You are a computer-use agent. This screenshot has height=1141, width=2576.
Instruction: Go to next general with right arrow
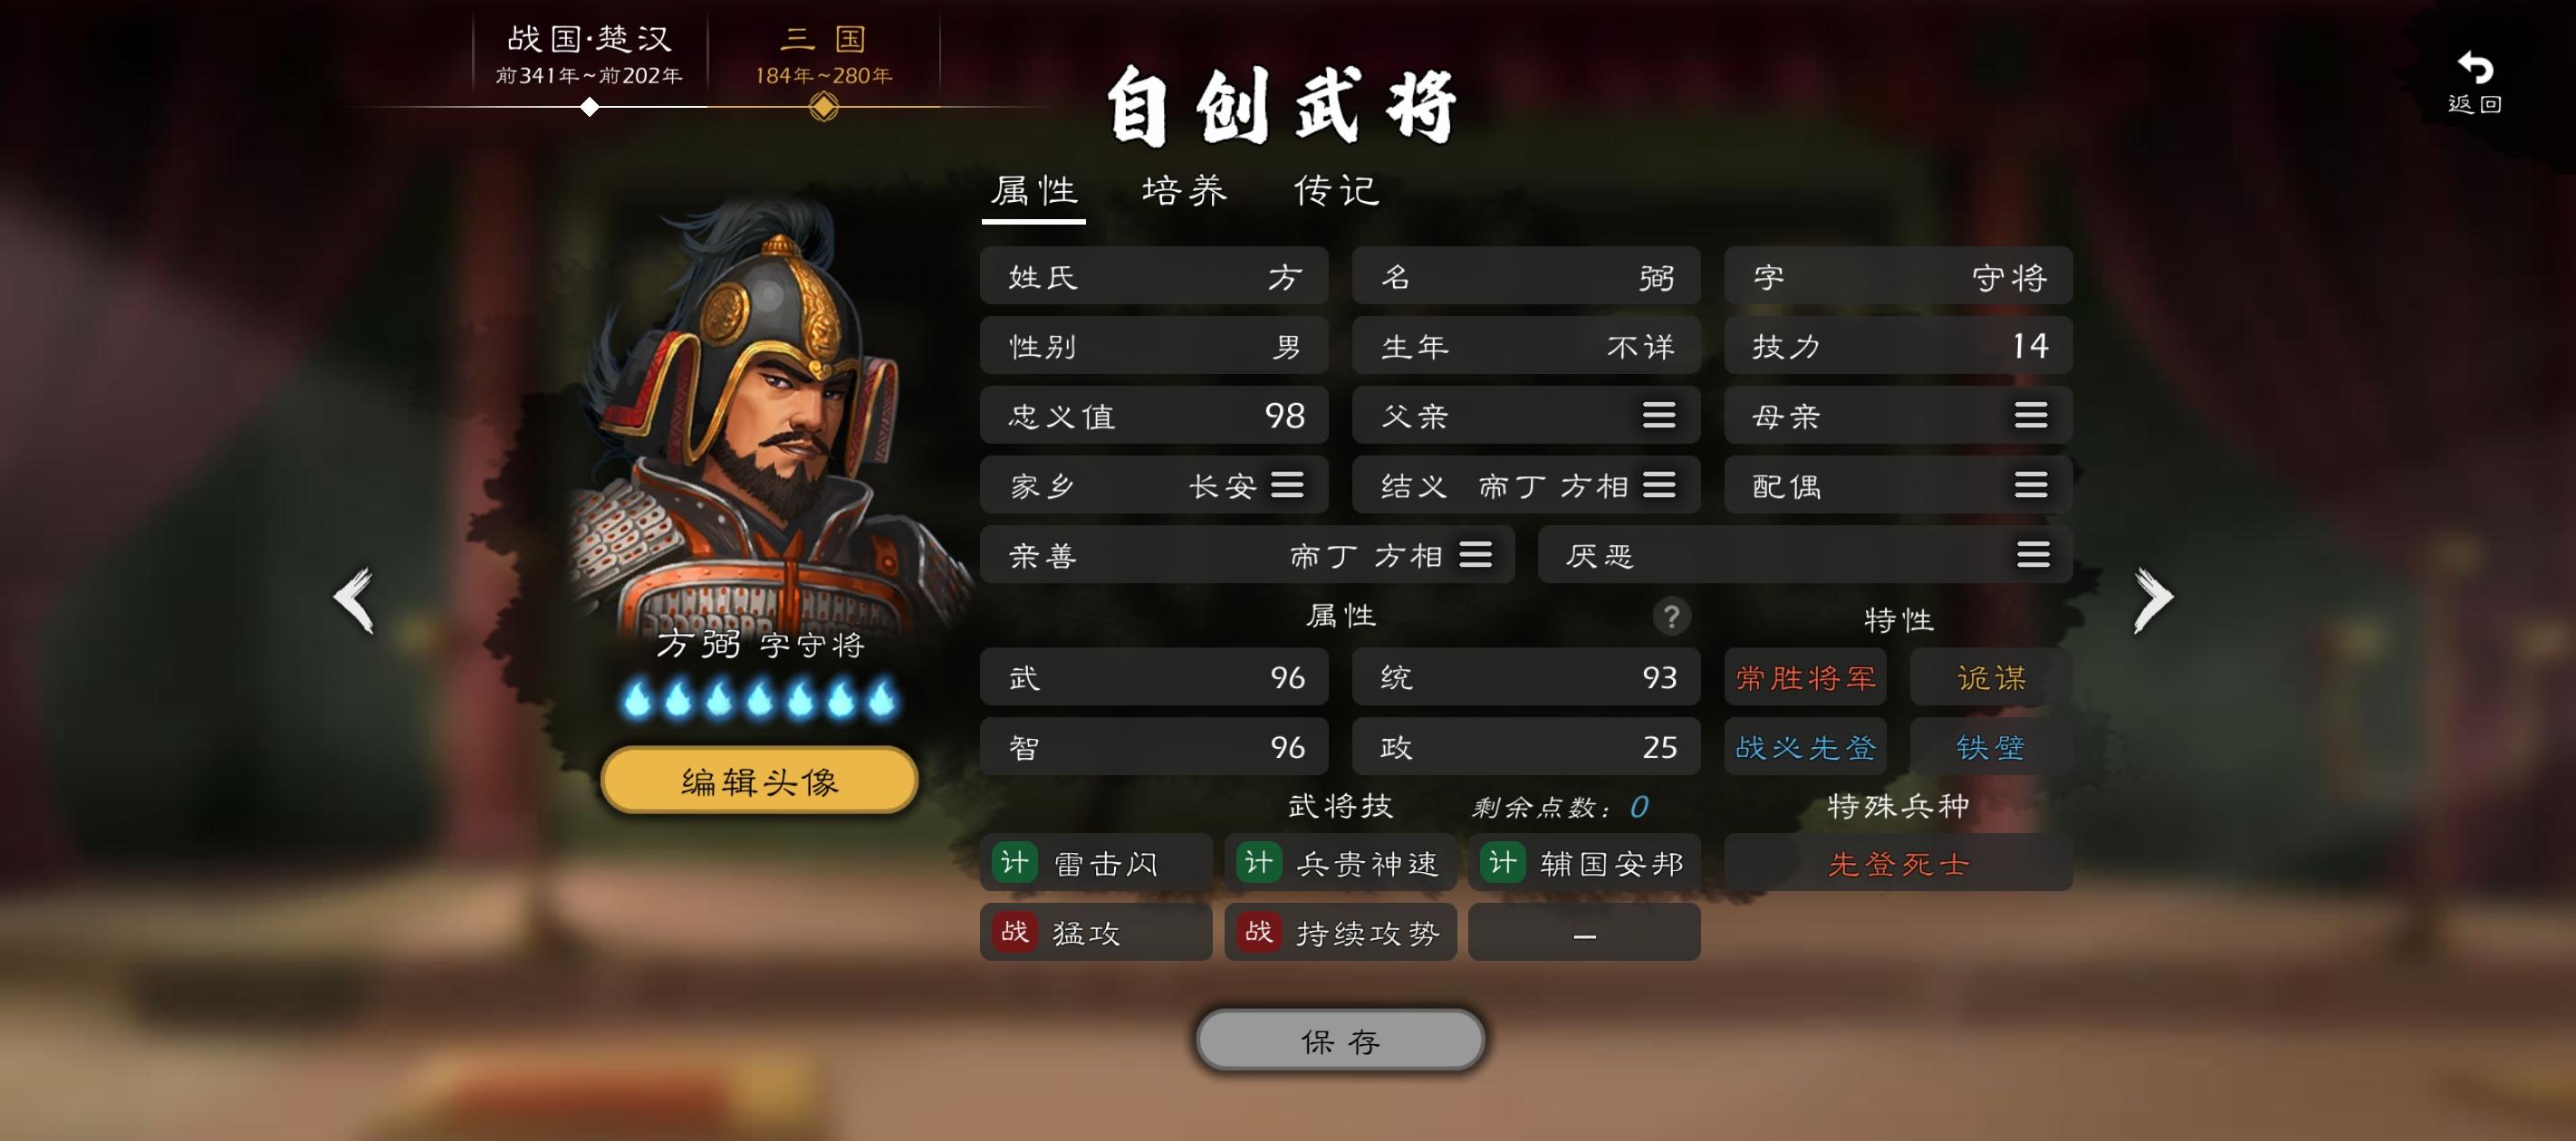click(x=2153, y=600)
